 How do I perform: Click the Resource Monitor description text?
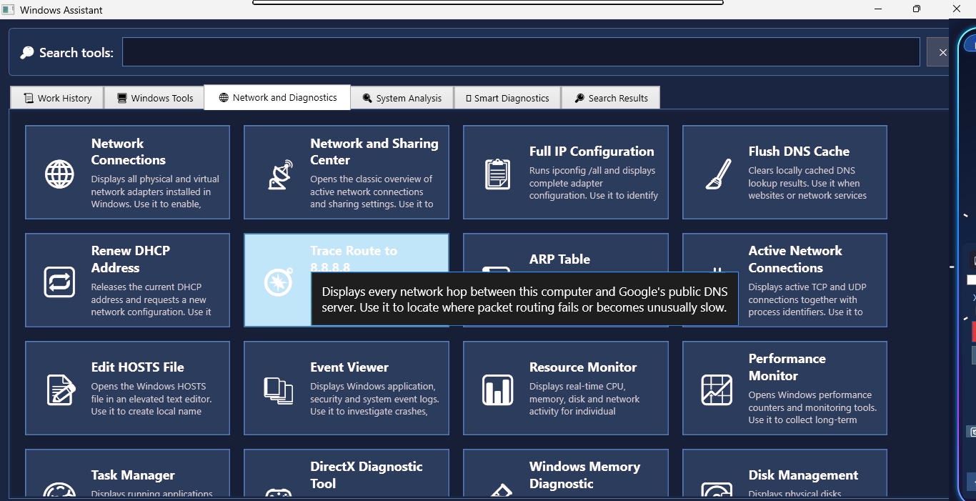[584, 399]
